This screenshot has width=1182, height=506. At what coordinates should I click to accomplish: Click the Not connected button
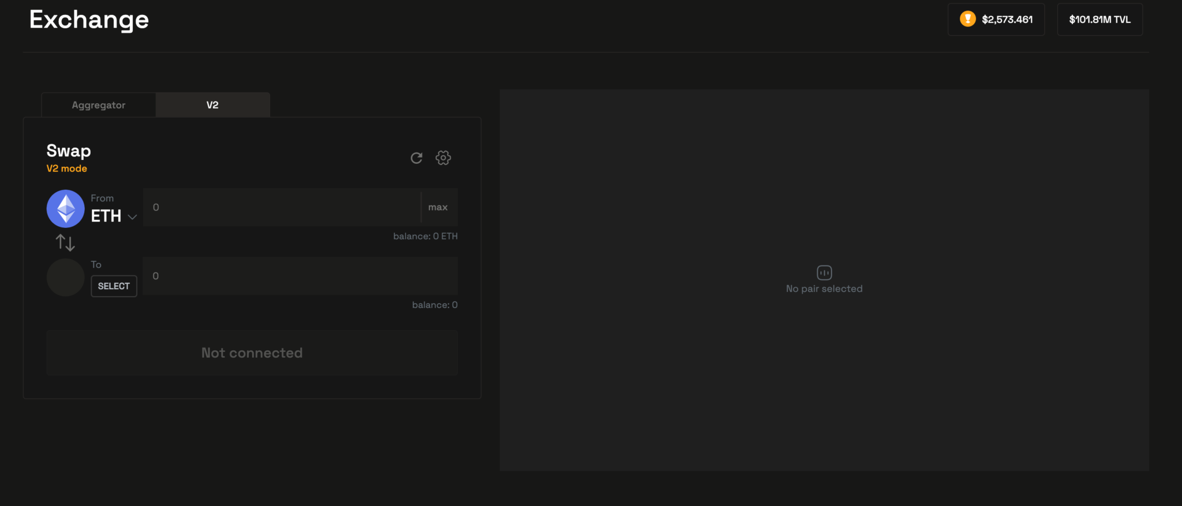coord(252,353)
